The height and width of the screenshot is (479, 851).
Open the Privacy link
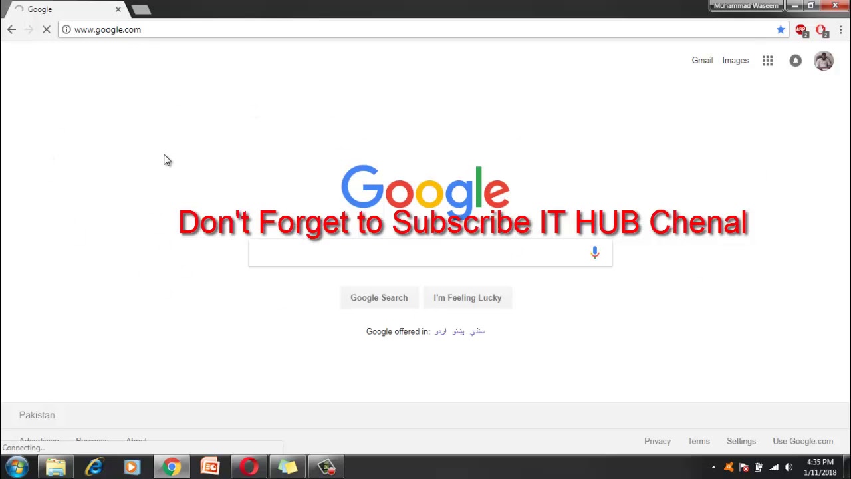[x=658, y=441]
